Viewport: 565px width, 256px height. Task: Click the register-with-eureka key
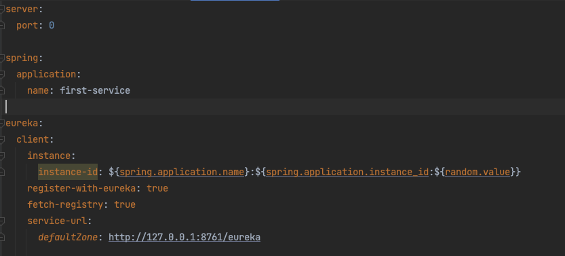tap(81, 188)
